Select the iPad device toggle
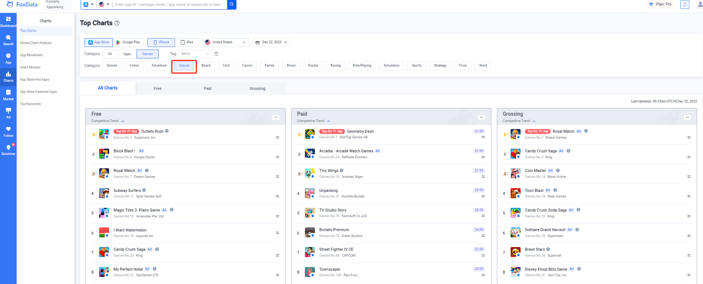This screenshot has height=284, width=703. pos(187,43)
